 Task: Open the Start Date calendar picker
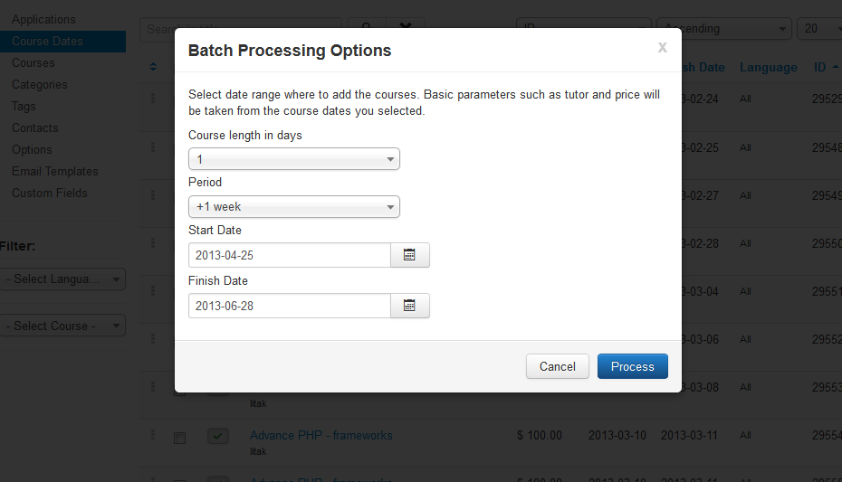pos(409,255)
